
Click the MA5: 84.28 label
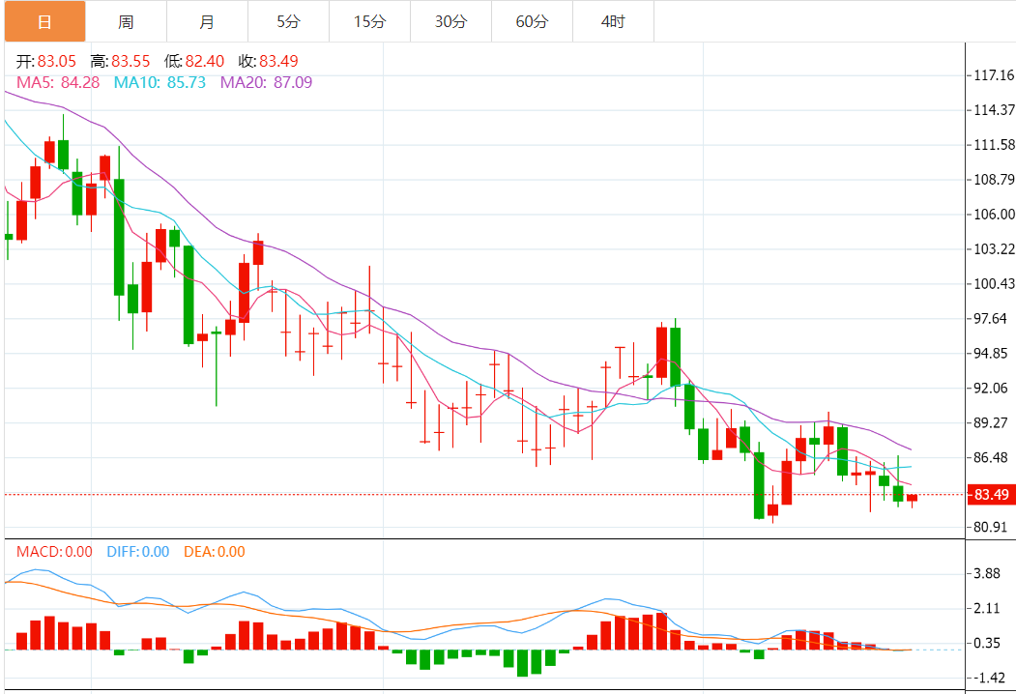[58, 82]
